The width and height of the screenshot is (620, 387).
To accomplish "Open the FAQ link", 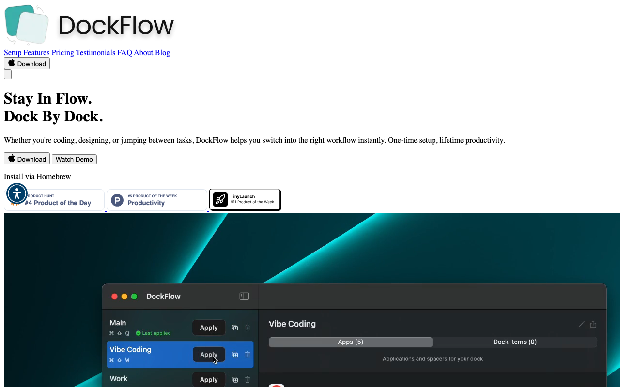I will tap(124, 53).
